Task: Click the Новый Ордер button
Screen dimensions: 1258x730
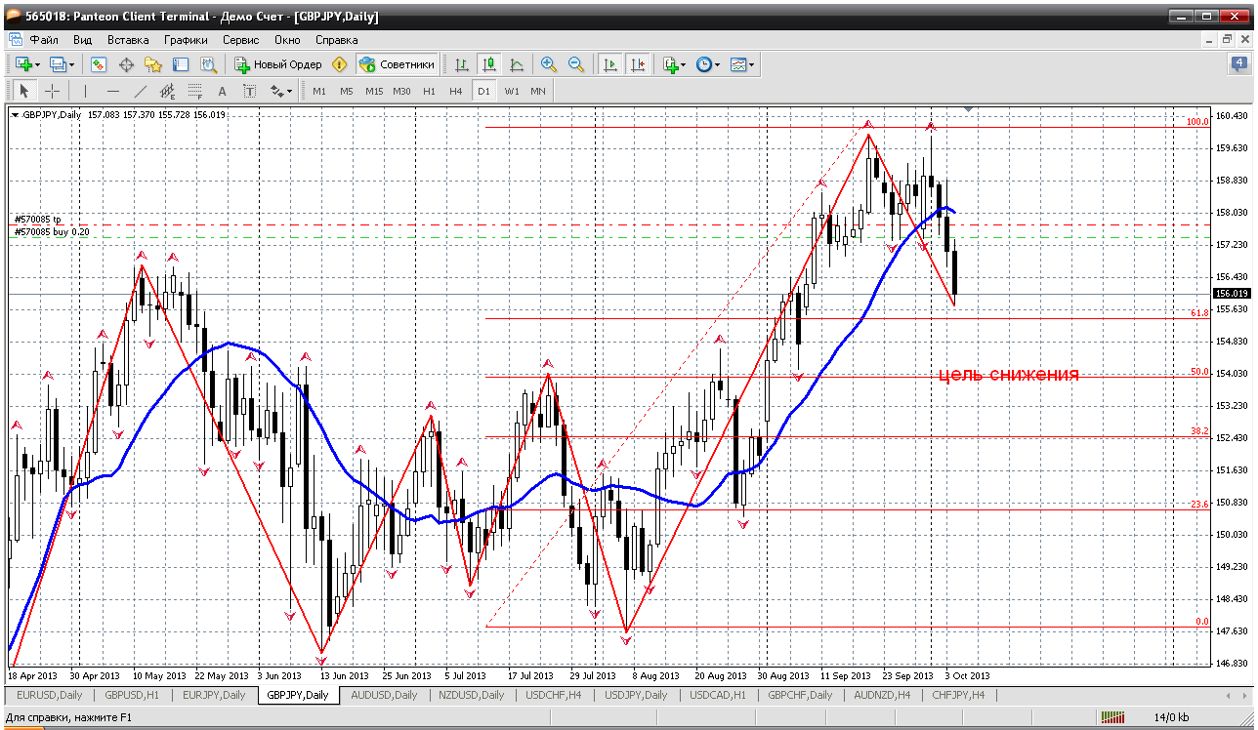Action: click(278, 64)
